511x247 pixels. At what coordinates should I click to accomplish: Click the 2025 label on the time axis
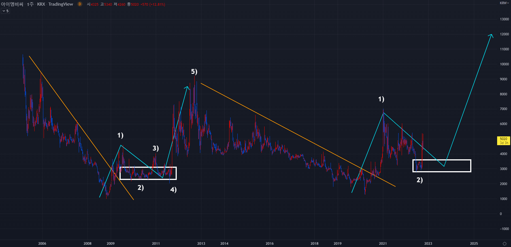474,244
